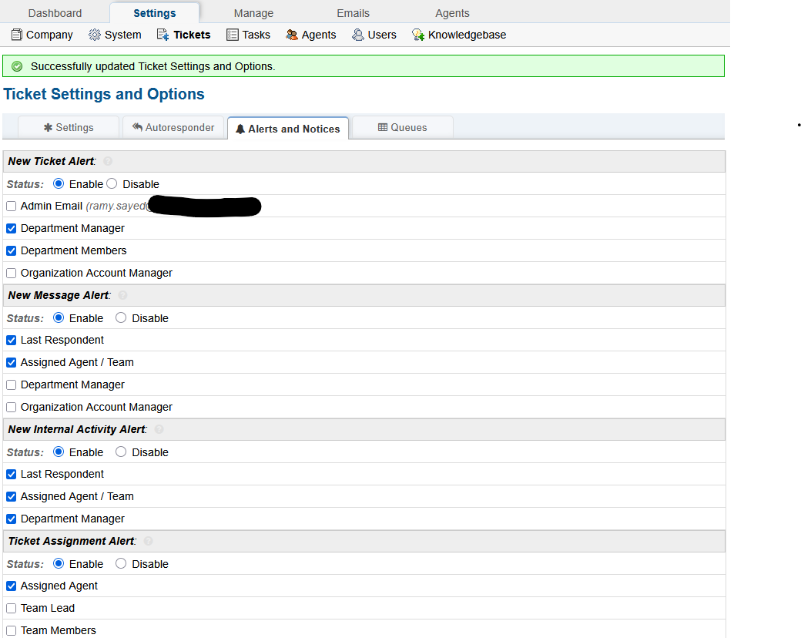Image resolution: width=801 pixels, height=638 pixels.
Task: Enable the Admin Email checkbox for New Ticket Alert
Action: click(x=12, y=207)
